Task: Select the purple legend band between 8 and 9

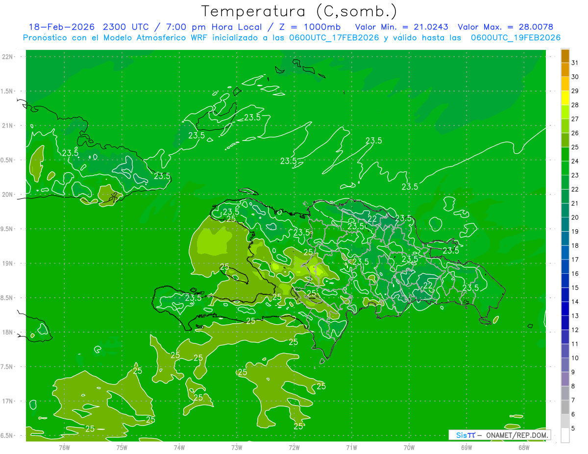Action: click(565, 380)
